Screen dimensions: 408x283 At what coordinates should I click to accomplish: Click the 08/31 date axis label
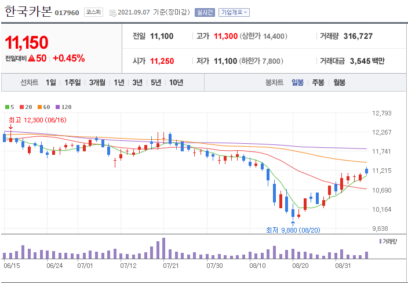click(343, 266)
